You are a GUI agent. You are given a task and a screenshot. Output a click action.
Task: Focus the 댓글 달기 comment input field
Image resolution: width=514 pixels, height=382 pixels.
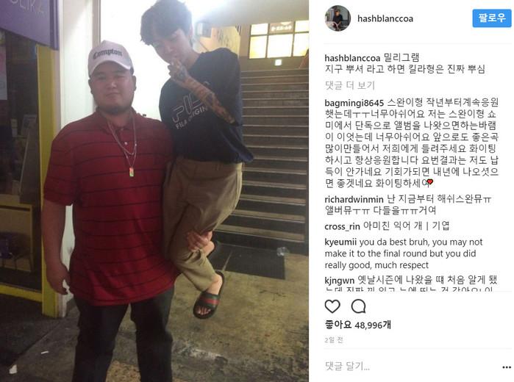point(410,366)
